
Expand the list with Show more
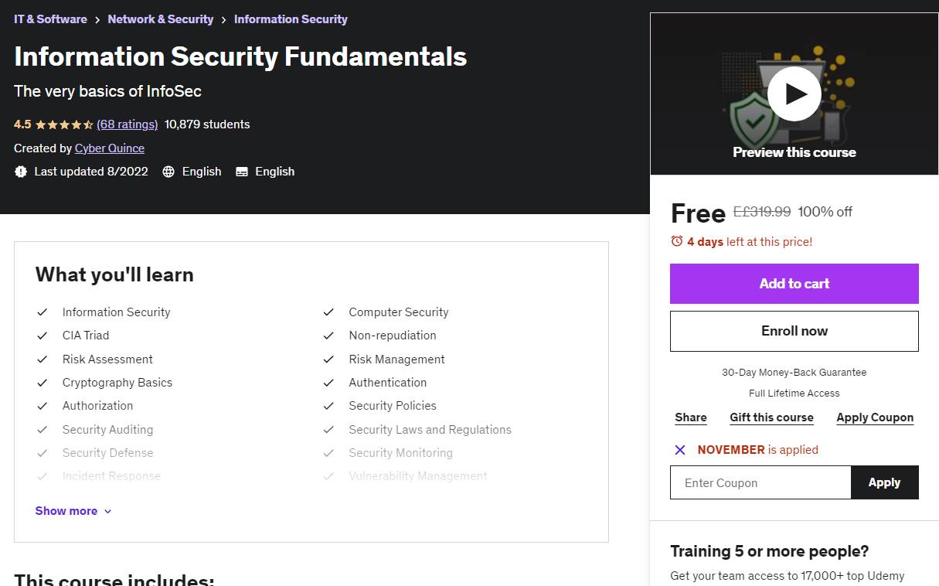[x=73, y=511]
